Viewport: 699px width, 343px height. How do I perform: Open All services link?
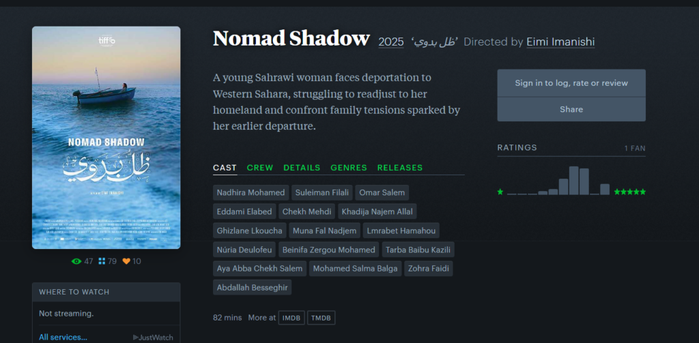click(x=63, y=337)
